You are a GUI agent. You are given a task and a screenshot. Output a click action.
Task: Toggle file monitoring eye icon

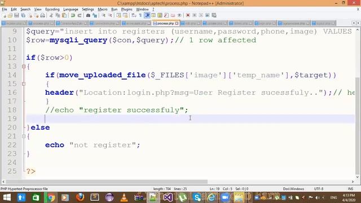(179, 15)
